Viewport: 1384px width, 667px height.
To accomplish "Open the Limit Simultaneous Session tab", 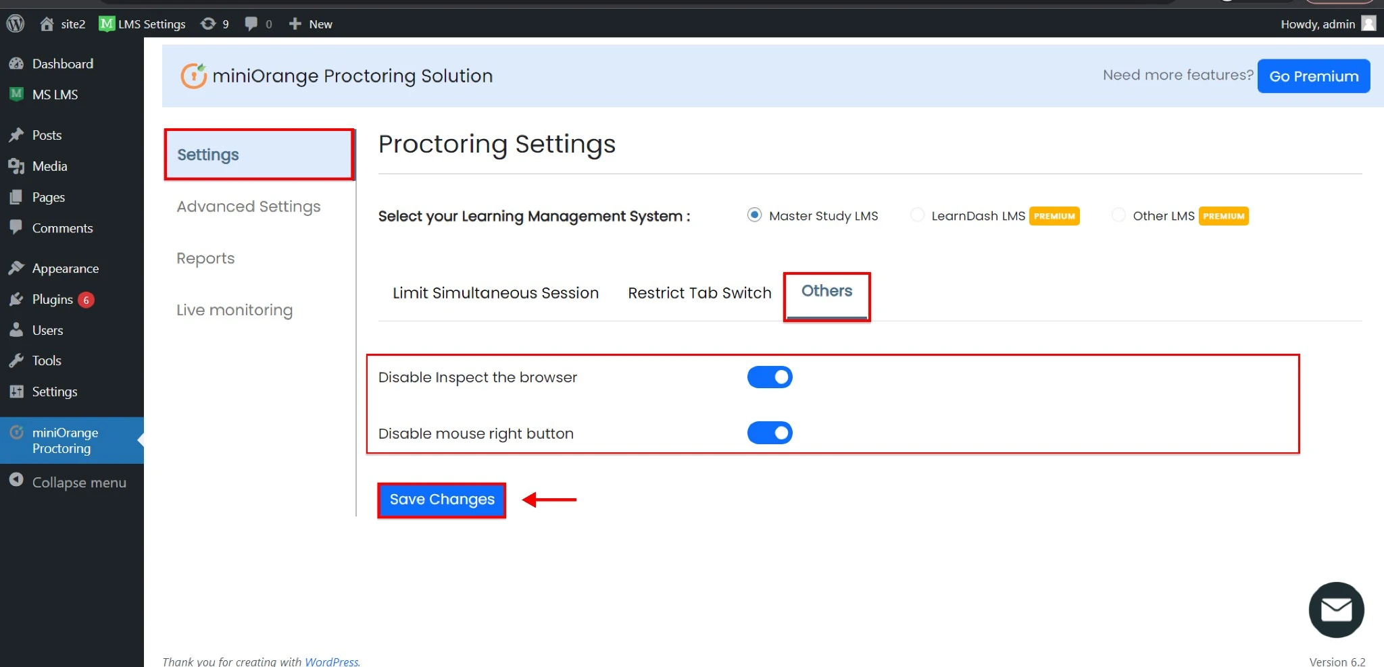I will click(x=495, y=293).
